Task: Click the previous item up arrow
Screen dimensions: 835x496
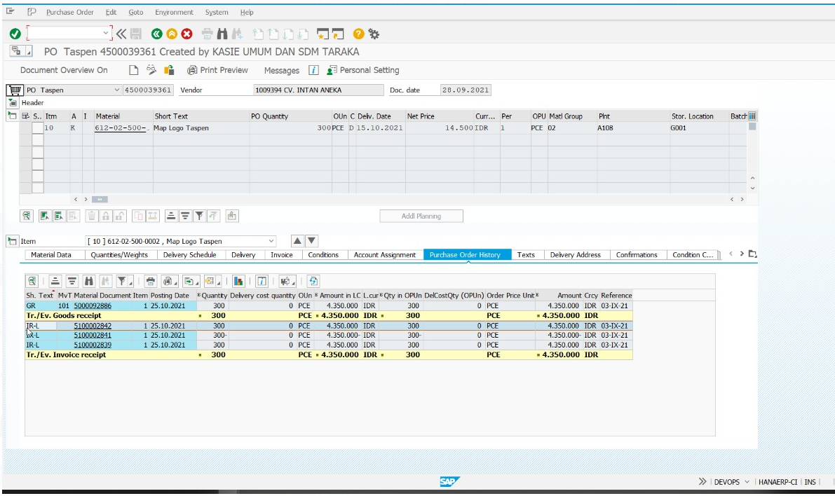Action: click(x=297, y=241)
